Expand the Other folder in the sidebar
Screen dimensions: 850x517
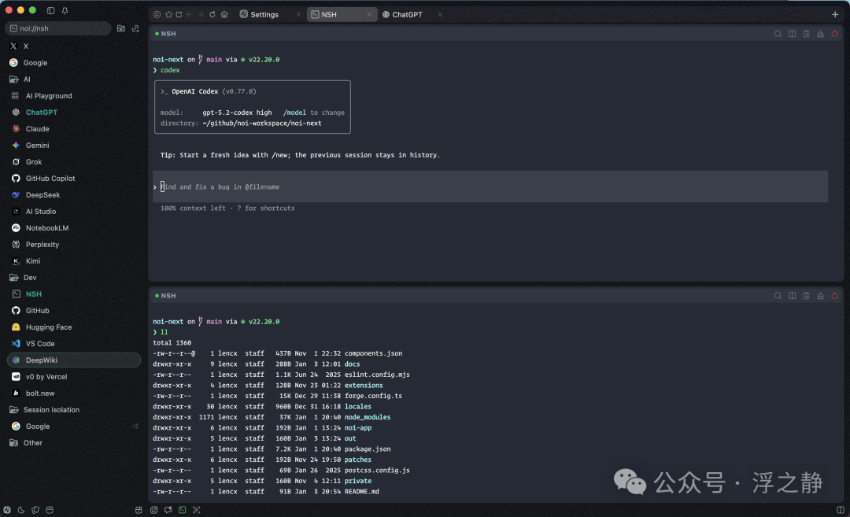coord(74,443)
